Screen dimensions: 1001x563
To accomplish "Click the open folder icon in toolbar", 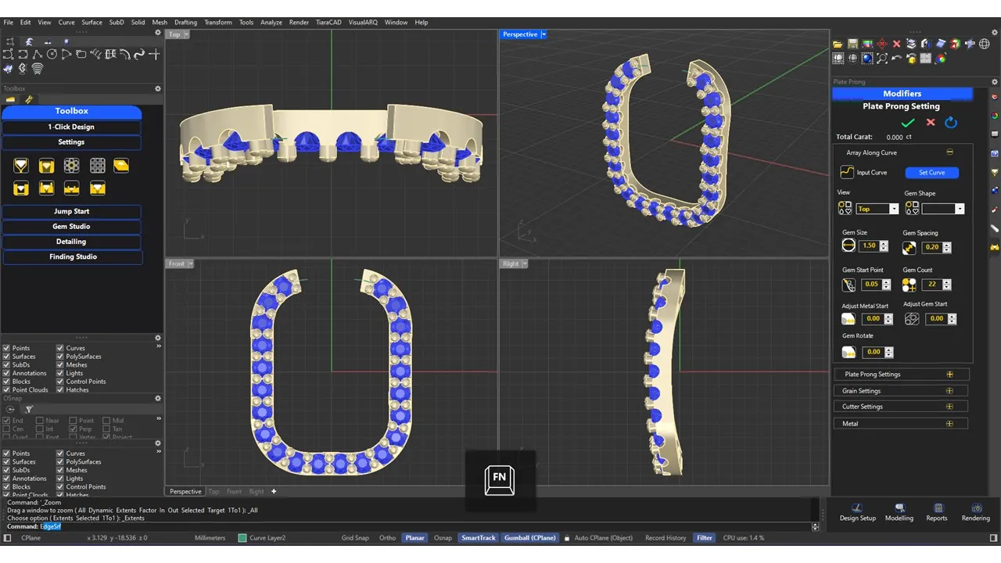I will tap(838, 44).
